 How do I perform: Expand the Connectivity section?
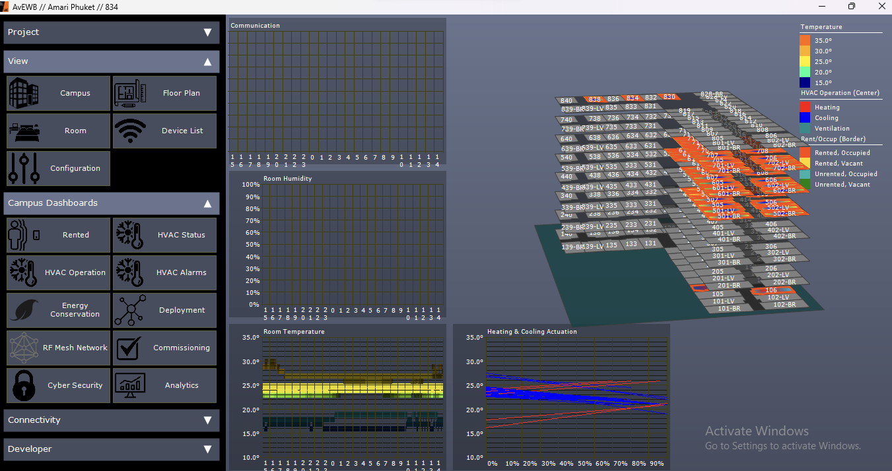207,420
